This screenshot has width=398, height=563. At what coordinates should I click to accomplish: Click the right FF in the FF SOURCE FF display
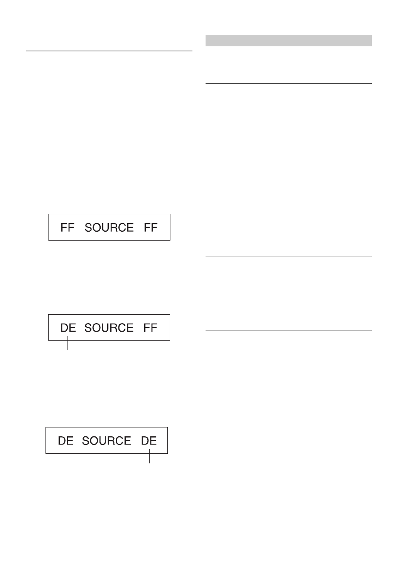pyautogui.click(x=150, y=227)
